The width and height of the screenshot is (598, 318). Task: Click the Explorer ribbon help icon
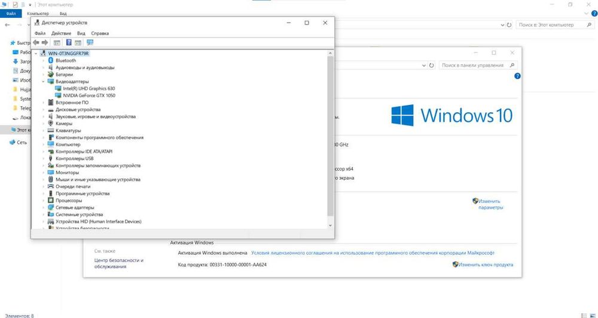click(594, 14)
